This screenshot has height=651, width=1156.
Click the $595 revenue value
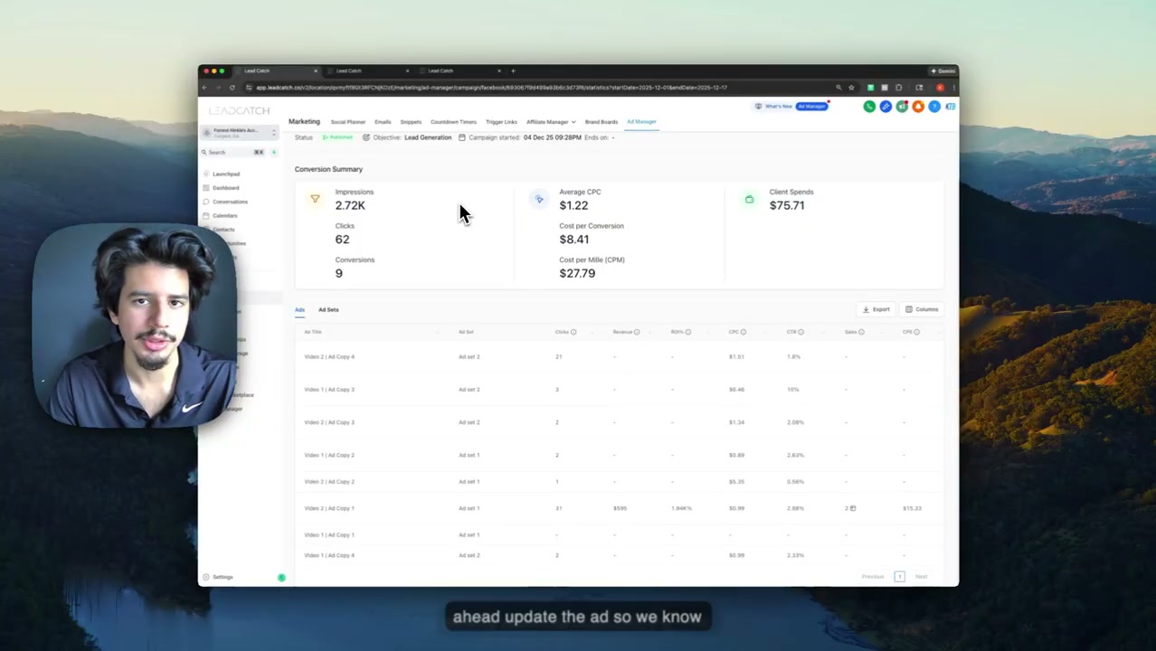click(x=620, y=508)
